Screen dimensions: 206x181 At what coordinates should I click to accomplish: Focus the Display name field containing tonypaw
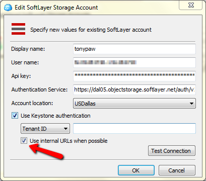click(134, 49)
